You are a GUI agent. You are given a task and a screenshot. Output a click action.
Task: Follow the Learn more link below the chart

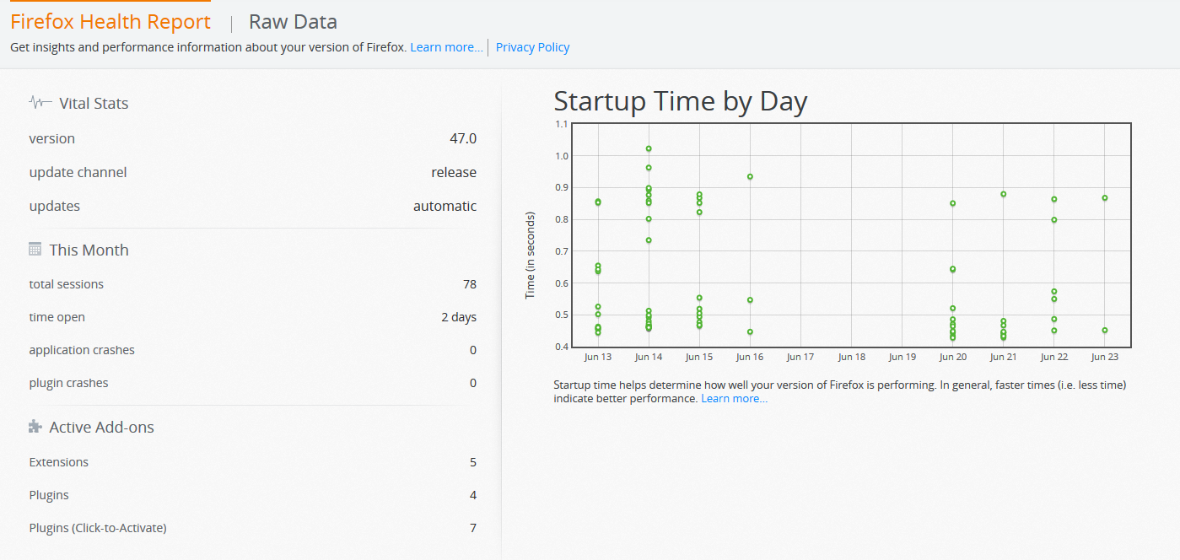pos(734,398)
